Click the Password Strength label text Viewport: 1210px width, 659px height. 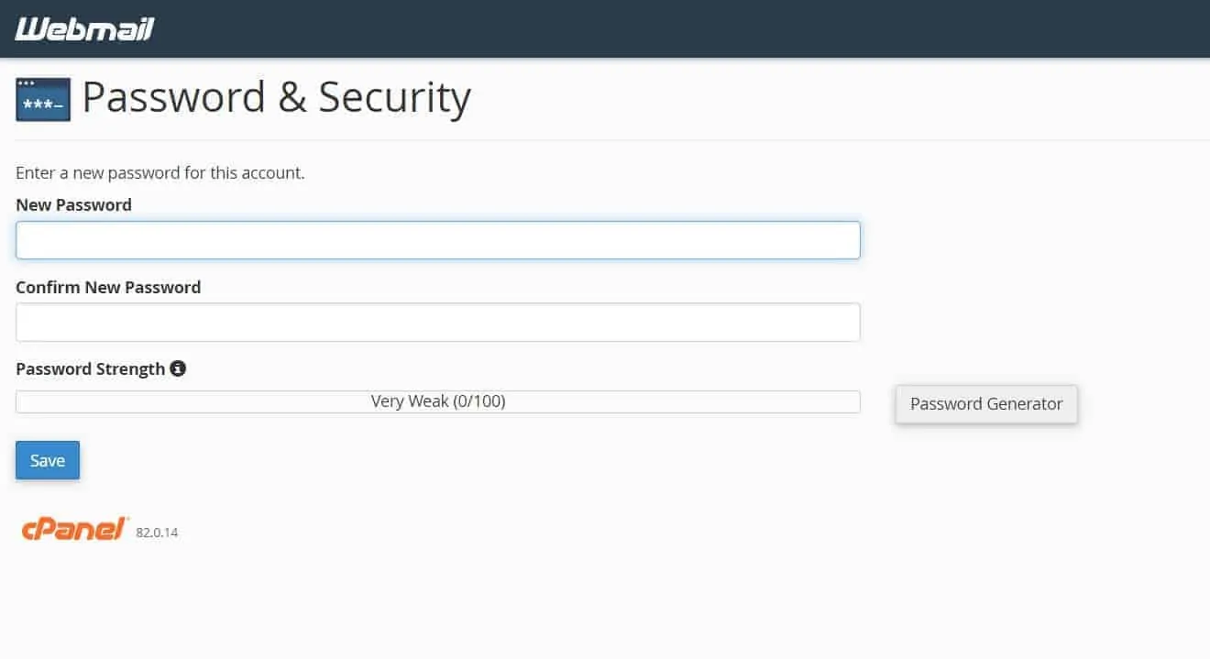coord(90,368)
